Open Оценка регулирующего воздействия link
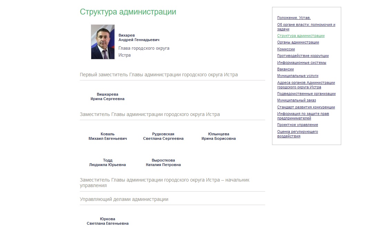The image size is (373, 233). tap(297, 134)
